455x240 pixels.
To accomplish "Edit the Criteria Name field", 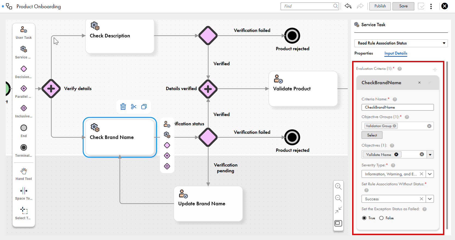I will click(398, 107).
